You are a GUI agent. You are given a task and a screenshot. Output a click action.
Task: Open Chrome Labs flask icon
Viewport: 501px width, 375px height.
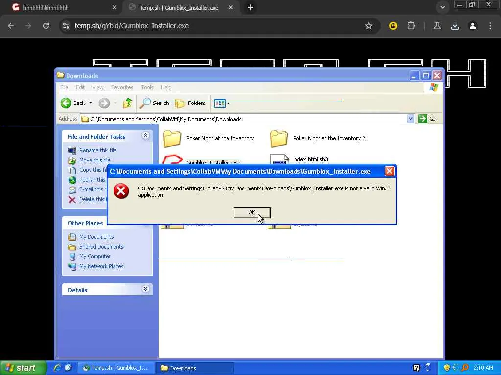[x=437, y=26]
